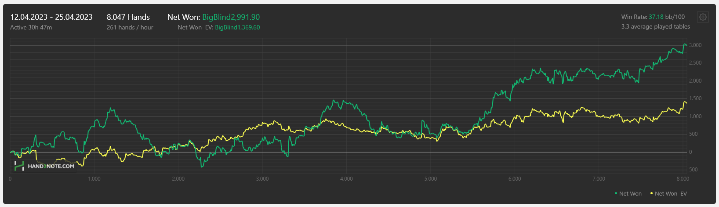Image resolution: width=719 pixels, height=207 pixels.
Task: Click the 3.3 average played tables text
Action: 656,26
